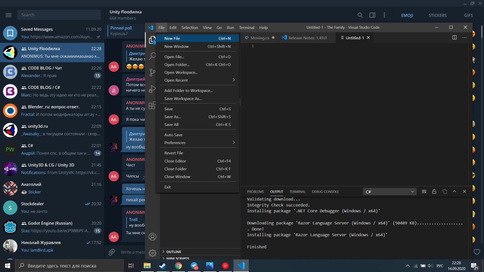This screenshot has height=272, width=484.
Task: Attach a file in Telegram message bar
Action: click(x=112, y=252)
